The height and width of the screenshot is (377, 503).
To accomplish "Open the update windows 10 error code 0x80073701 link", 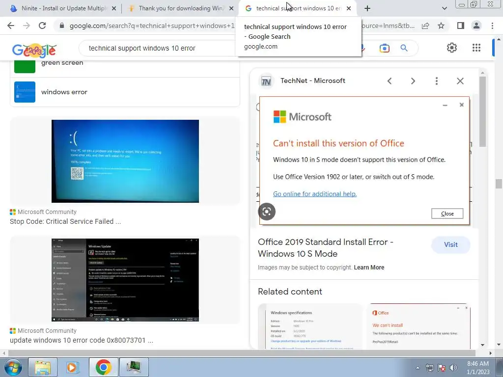I will tap(82, 341).
